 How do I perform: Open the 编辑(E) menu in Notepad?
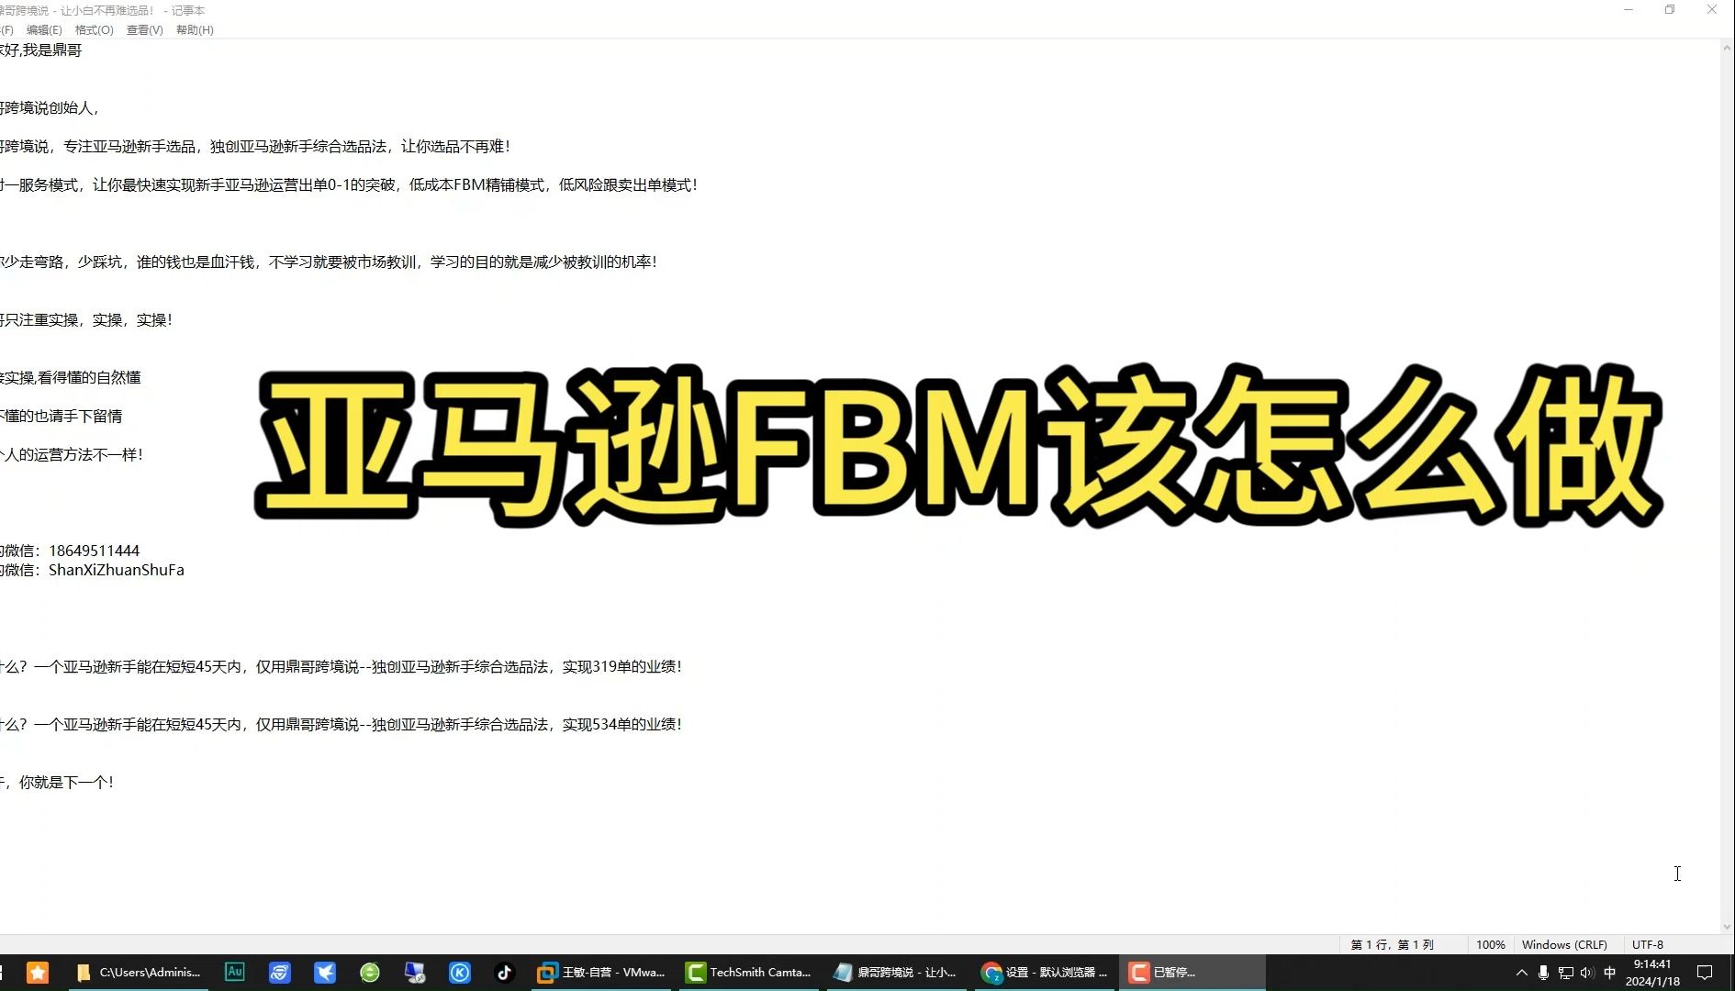(44, 29)
